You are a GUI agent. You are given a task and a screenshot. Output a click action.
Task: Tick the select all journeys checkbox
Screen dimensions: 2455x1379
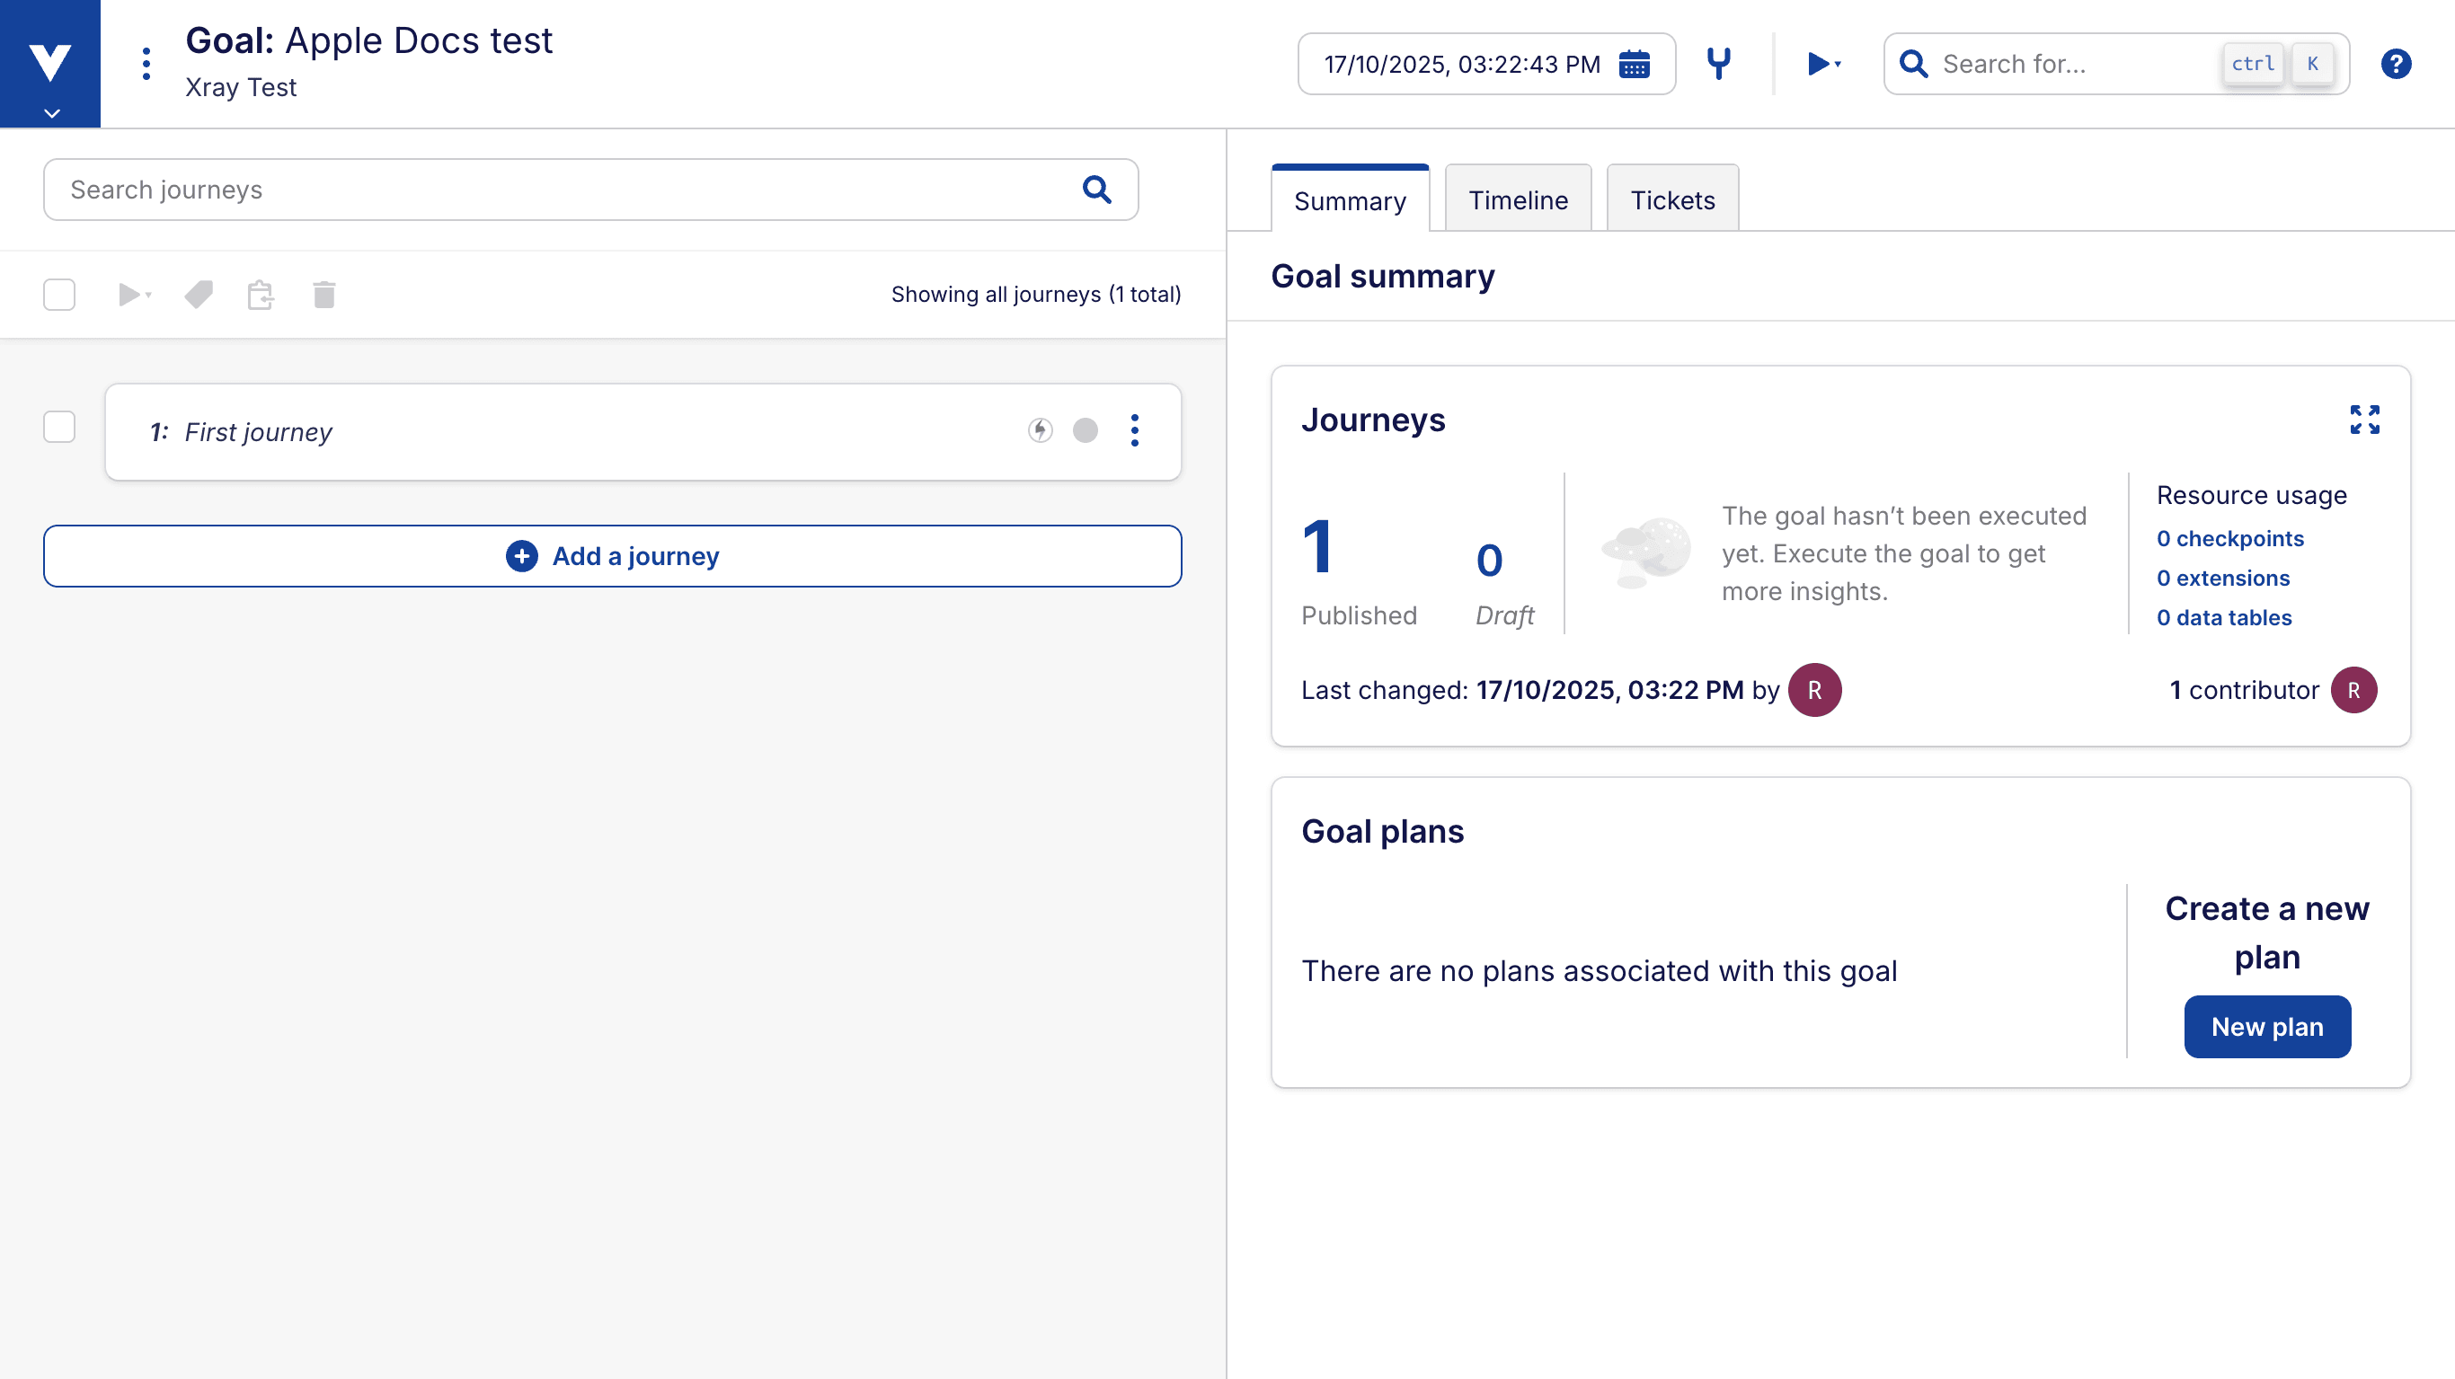59,295
